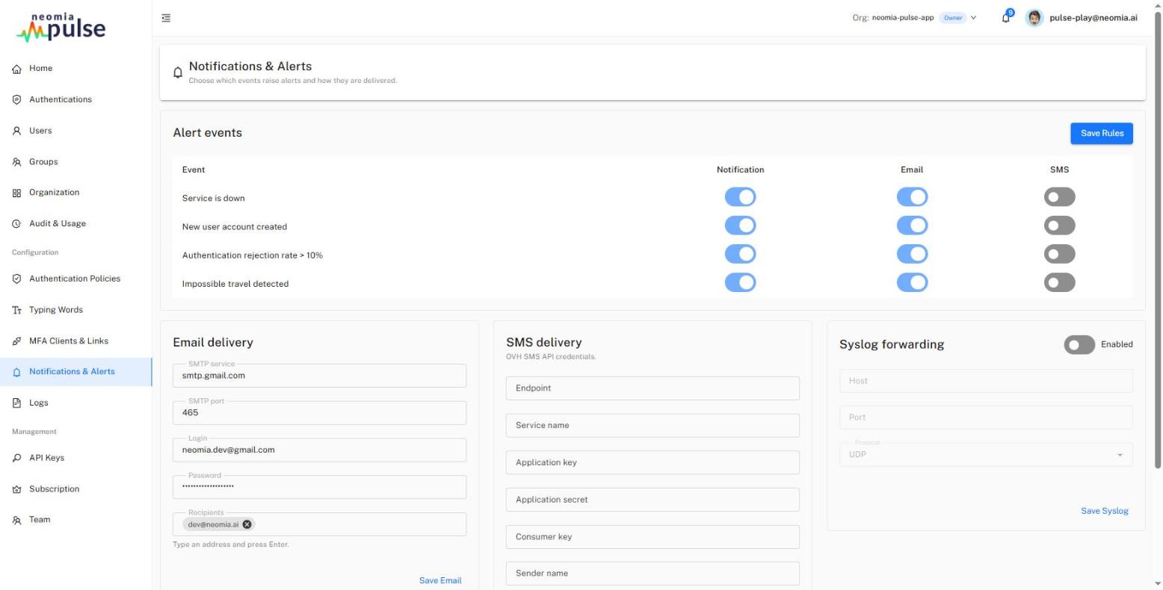1163x590 pixels.
Task: Toggle Email for Authentication rejection rate
Action: tap(912, 254)
